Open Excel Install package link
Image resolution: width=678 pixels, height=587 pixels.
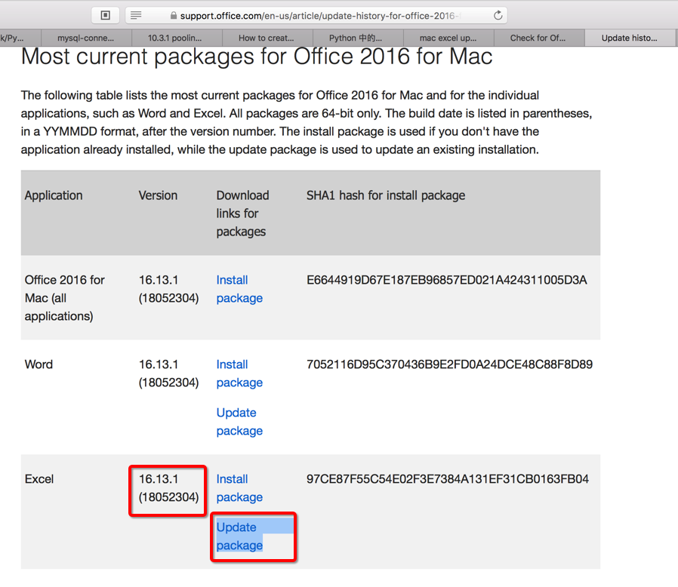point(239,488)
